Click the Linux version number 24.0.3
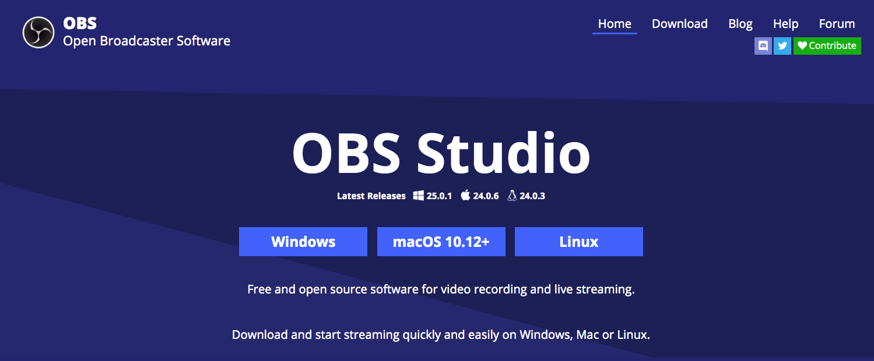This screenshot has width=874, height=361. [x=532, y=196]
